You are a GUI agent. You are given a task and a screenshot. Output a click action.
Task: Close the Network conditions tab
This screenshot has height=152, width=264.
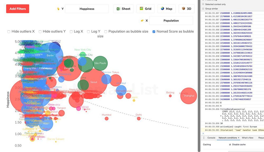point(239,138)
